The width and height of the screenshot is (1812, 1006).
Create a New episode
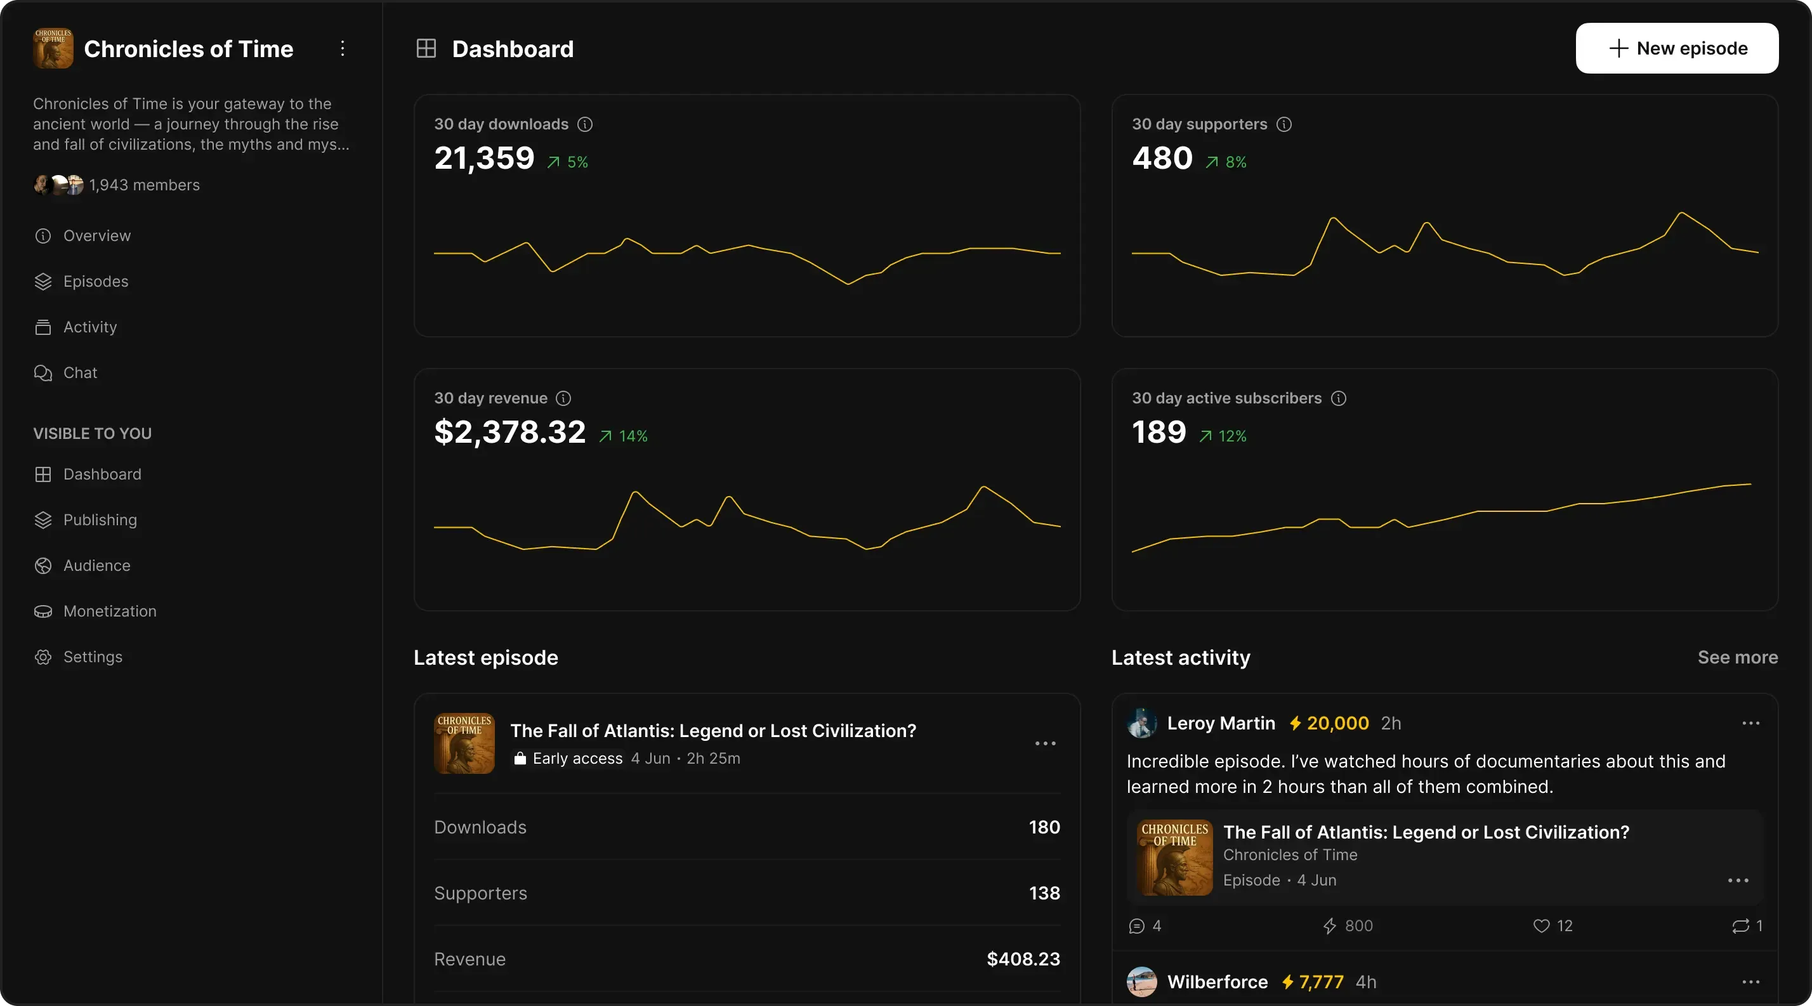[x=1676, y=48]
